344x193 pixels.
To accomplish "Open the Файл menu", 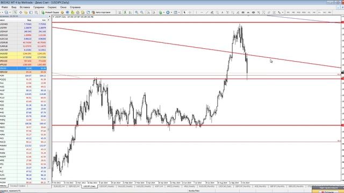I will click(5, 7).
